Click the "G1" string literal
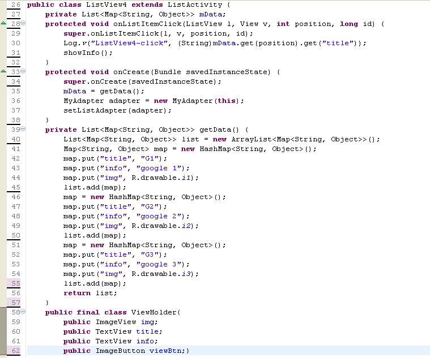The height and width of the screenshot is (358, 430). (150, 158)
